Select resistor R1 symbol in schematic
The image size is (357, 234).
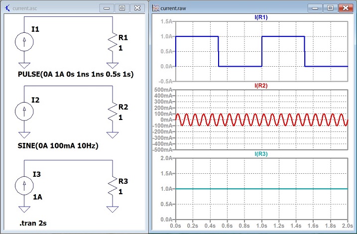(112, 43)
